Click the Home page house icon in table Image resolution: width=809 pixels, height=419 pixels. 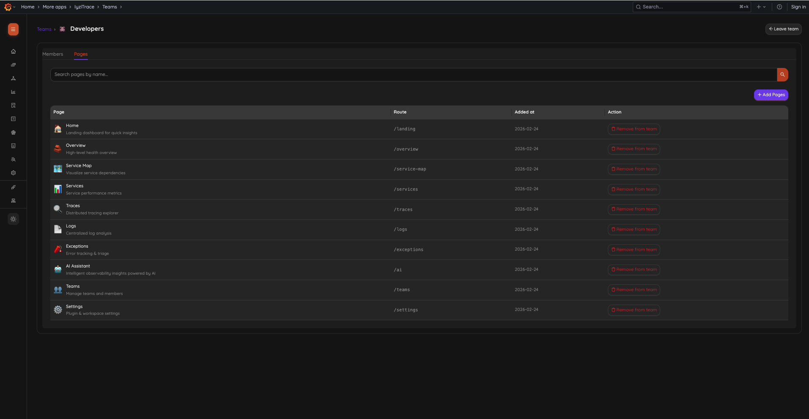click(58, 129)
